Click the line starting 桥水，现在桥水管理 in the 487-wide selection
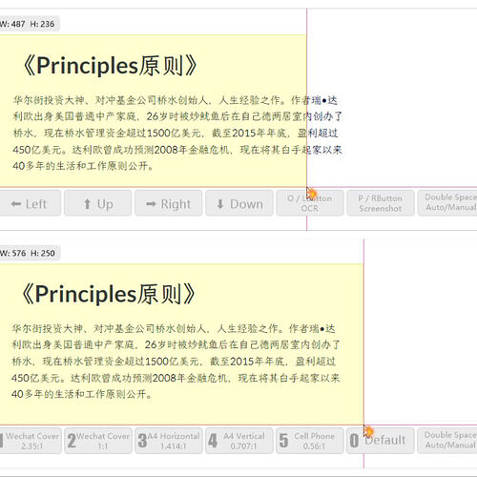Screen dimensions: 477x477 click(x=176, y=133)
